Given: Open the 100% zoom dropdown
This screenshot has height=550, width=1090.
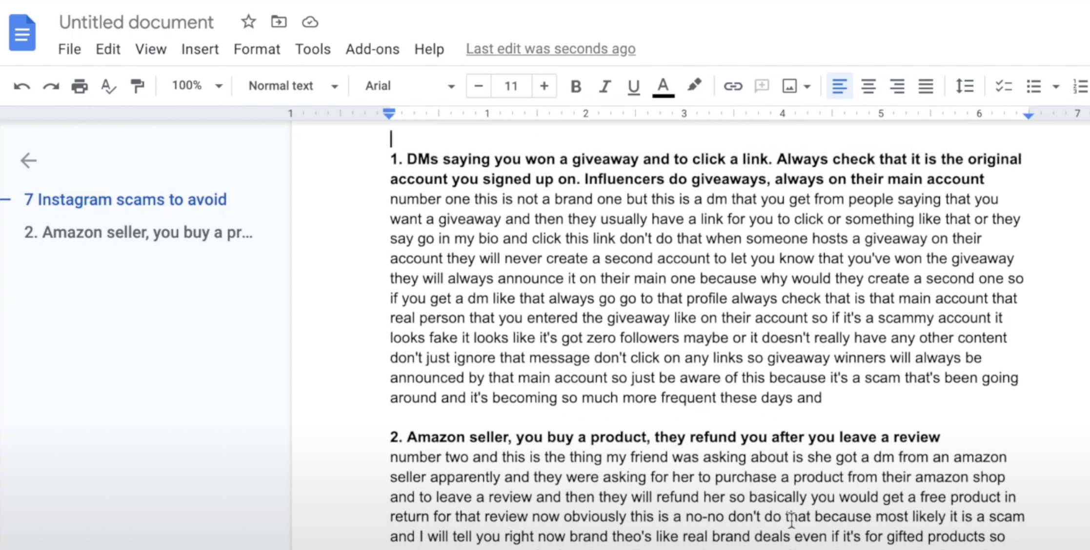Looking at the screenshot, I should click(197, 86).
